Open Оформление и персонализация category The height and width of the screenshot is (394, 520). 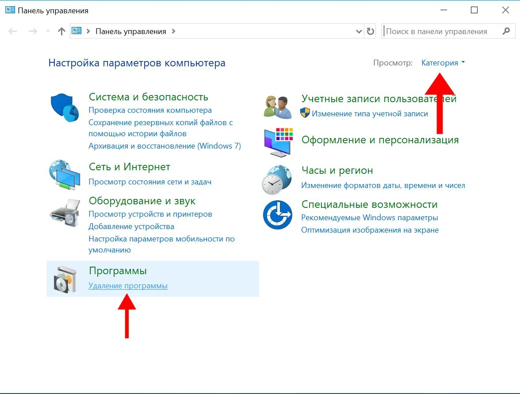(x=380, y=140)
